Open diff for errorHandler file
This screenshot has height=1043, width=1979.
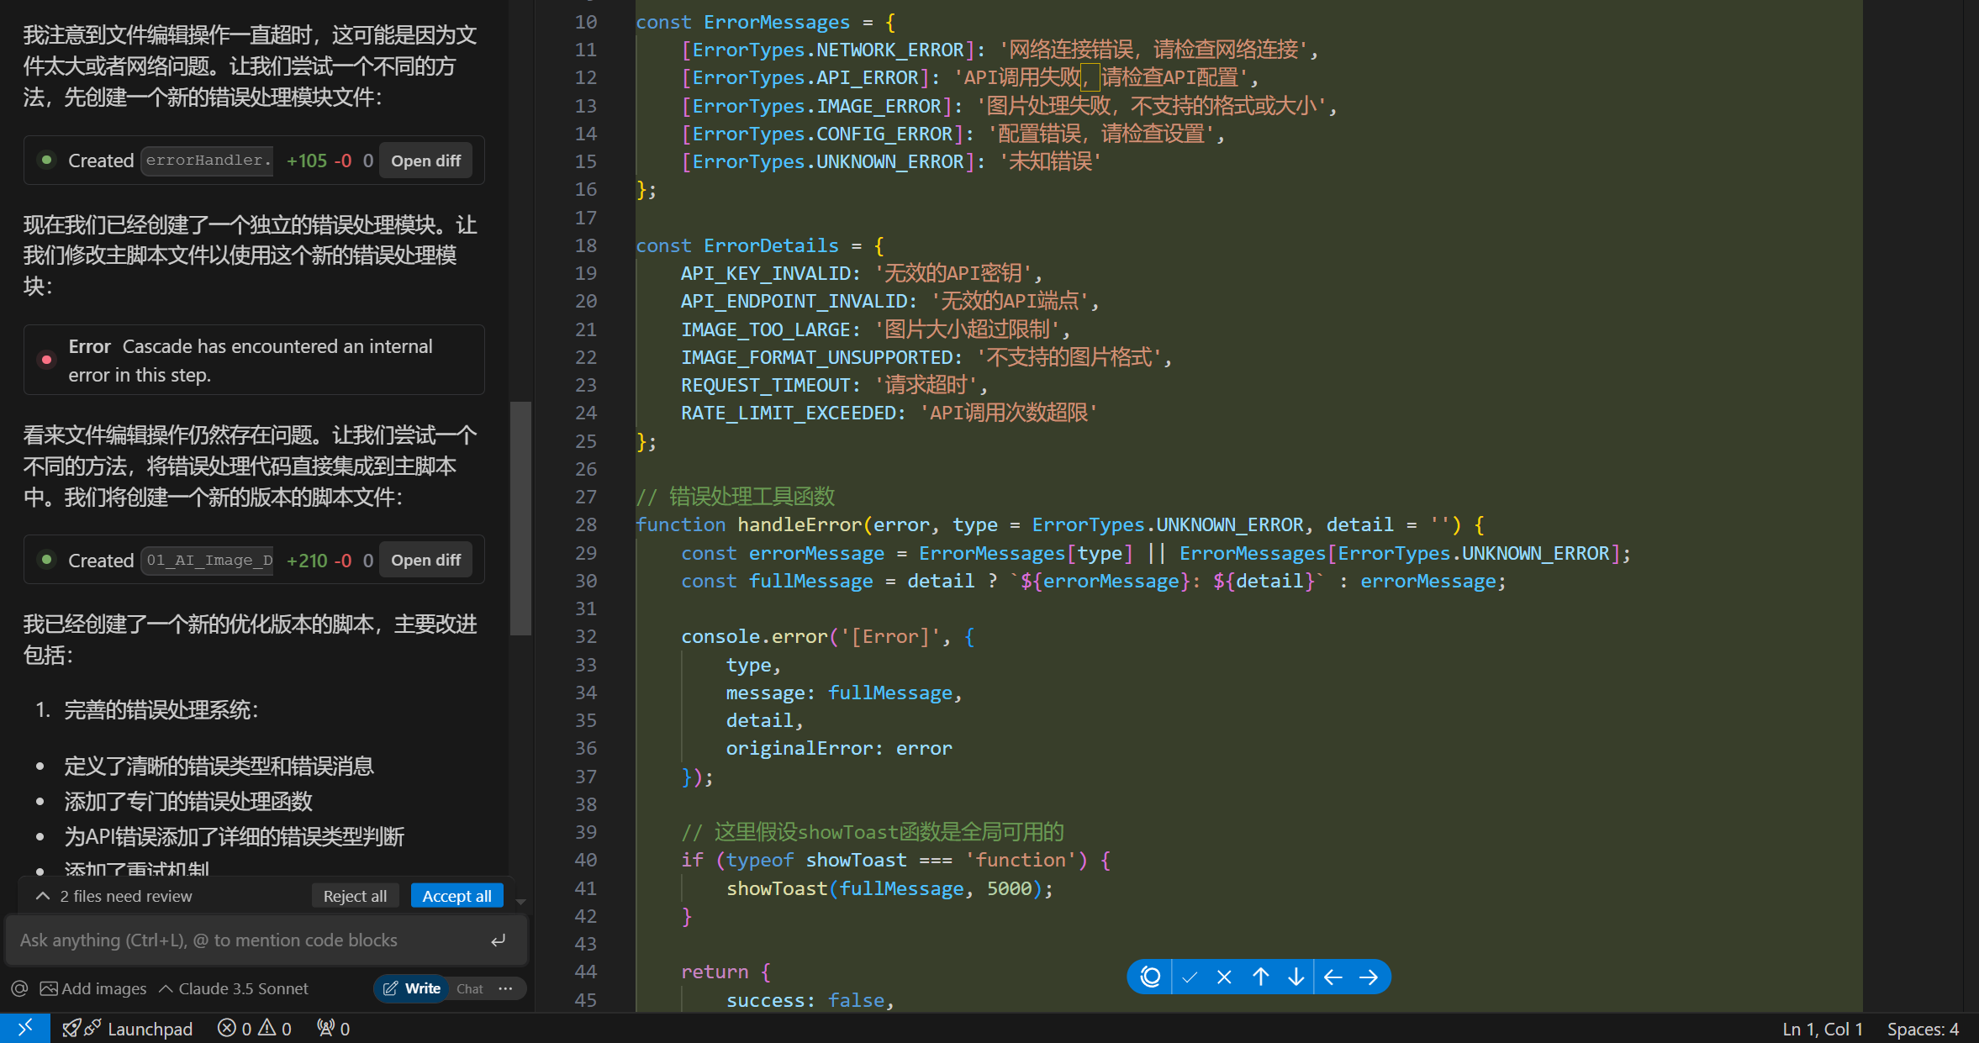pyautogui.click(x=425, y=161)
